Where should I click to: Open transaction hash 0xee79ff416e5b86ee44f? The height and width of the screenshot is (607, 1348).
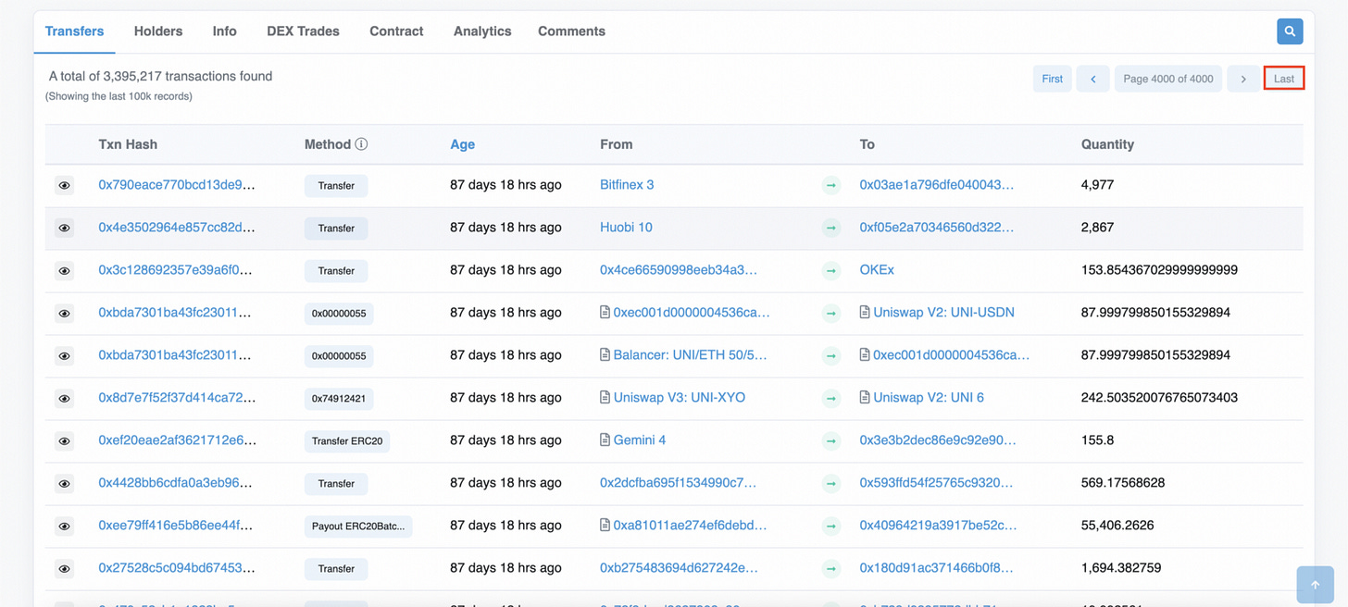pyautogui.click(x=176, y=526)
